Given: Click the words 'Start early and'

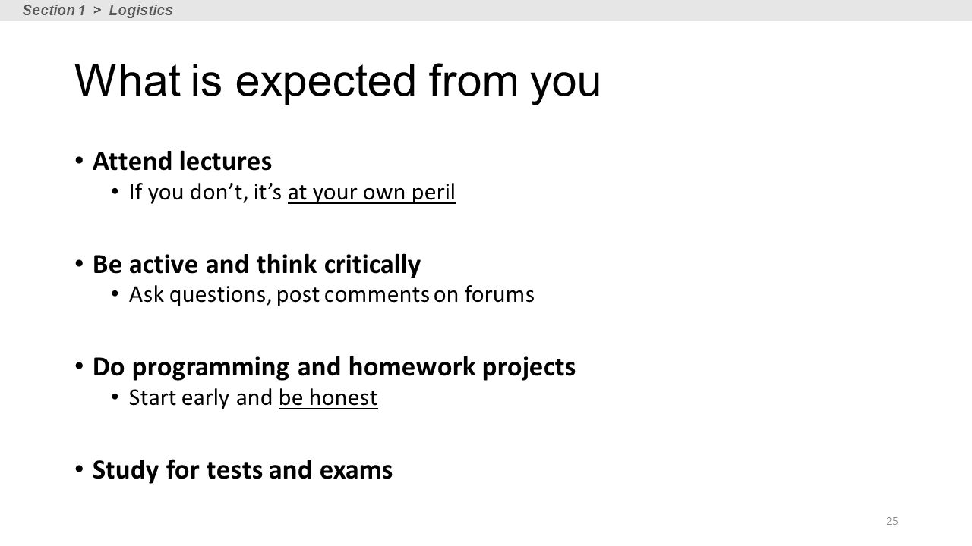Looking at the screenshot, I should coord(201,397).
